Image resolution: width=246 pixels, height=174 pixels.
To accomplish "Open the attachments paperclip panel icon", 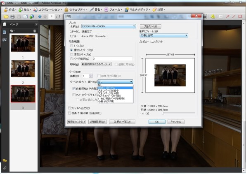I will point(5,168).
